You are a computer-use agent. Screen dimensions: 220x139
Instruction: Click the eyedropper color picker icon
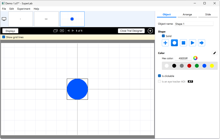click(215, 53)
